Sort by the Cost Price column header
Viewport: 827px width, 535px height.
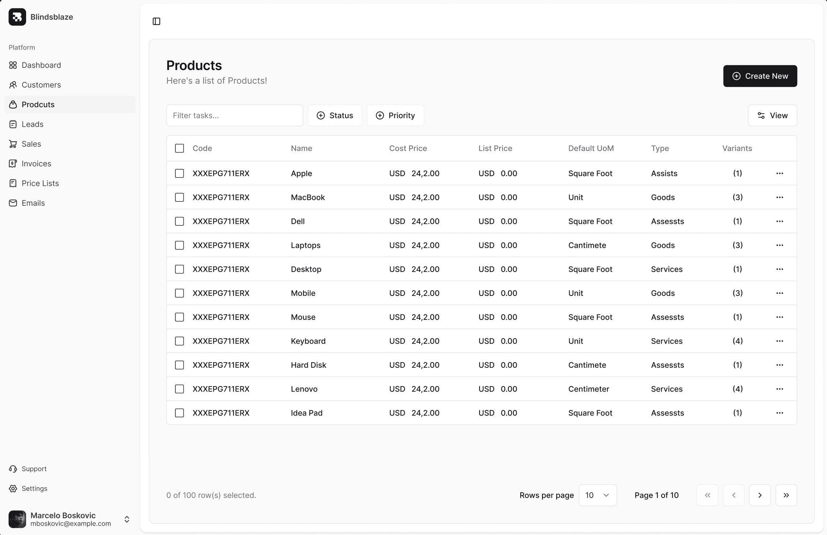pyautogui.click(x=408, y=148)
